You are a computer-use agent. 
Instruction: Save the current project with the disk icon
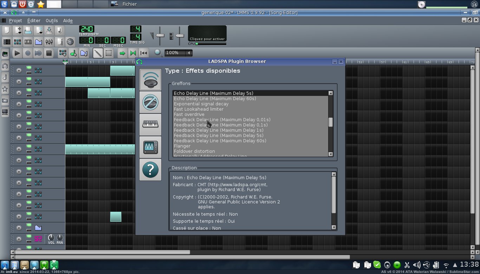pyautogui.click(x=49, y=30)
